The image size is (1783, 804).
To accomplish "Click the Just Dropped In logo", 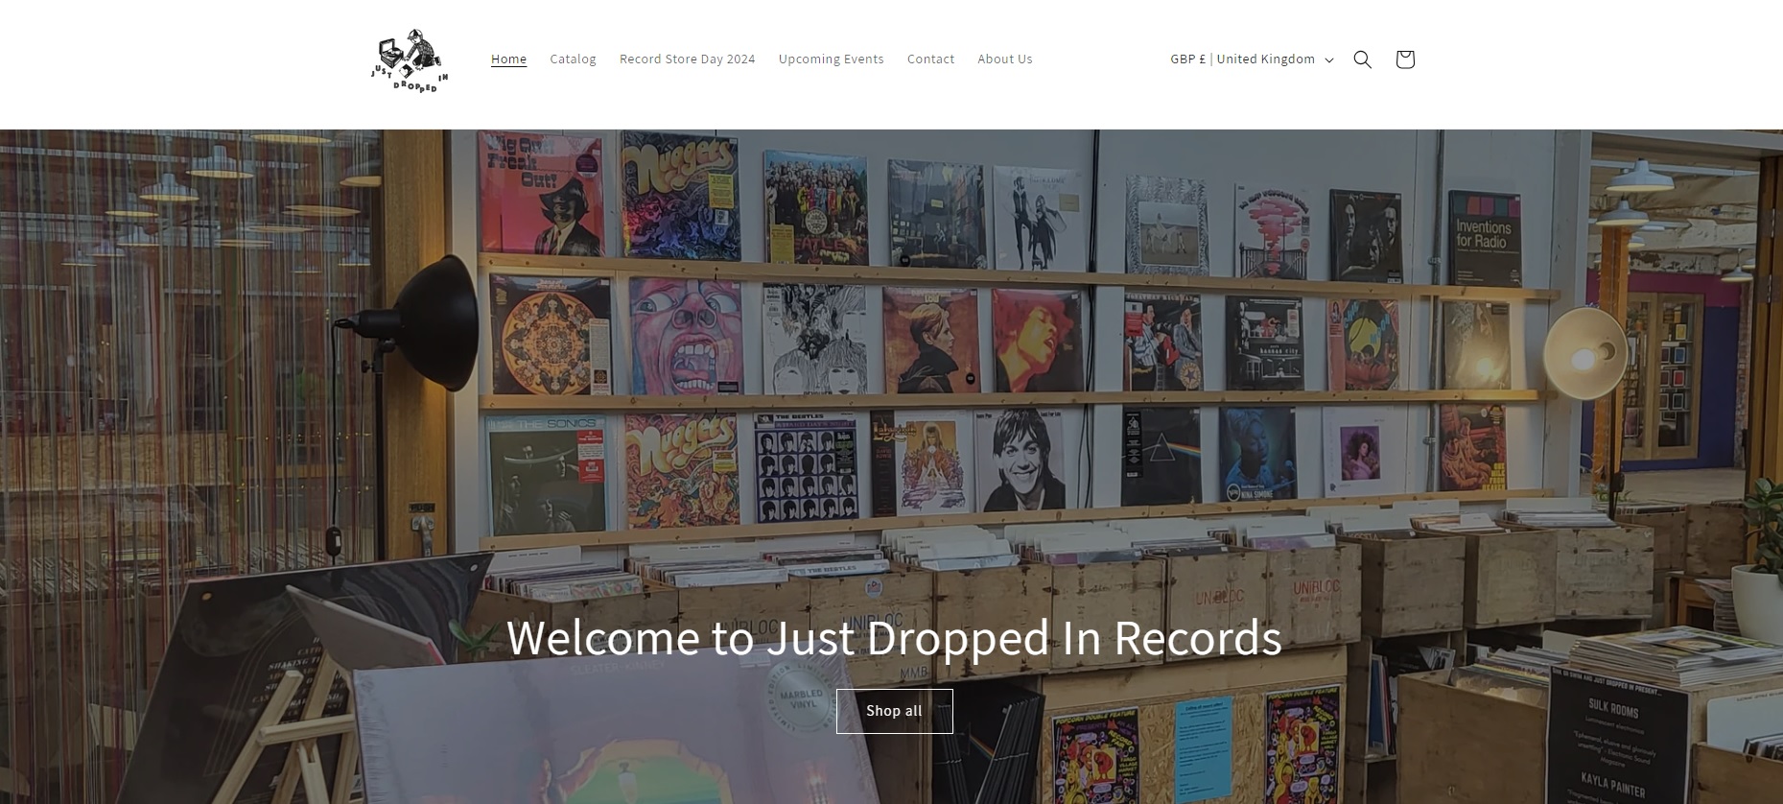I will 410,59.
